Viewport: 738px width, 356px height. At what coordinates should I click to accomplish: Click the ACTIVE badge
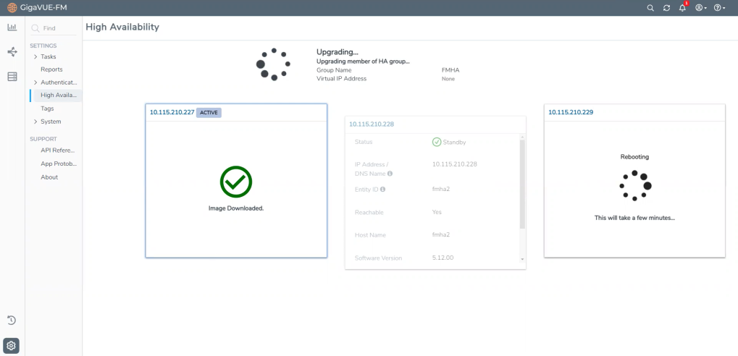pyautogui.click(x=209, y=112)
